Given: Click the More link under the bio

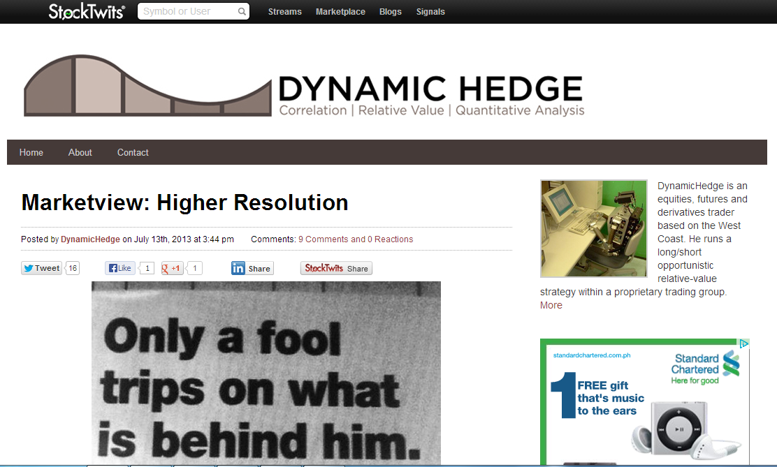Looking at the screenshot, I should click(x=551, y=305).
